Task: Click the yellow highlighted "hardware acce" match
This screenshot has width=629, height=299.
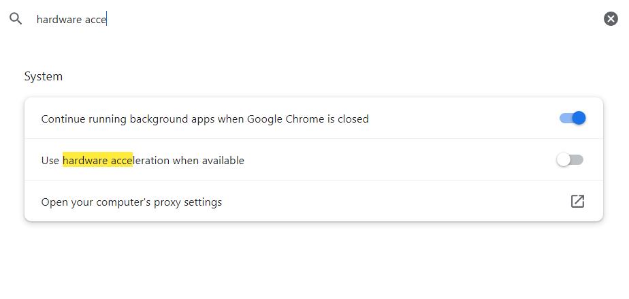Action: pyautogui.click(x=97, y=161)
